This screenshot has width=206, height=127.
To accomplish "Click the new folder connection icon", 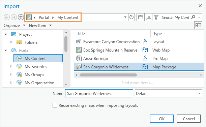I will (x=141, y=17).
